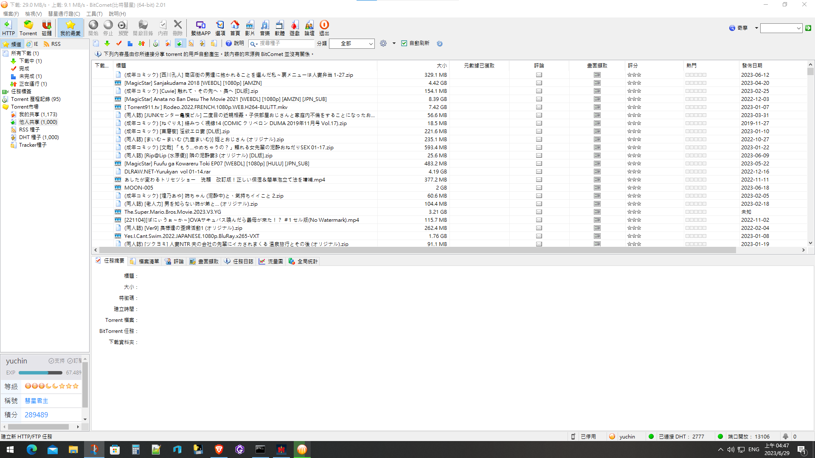Click the 繫結APP bind app icon
The image size is (815, 458).
[201, 28]
